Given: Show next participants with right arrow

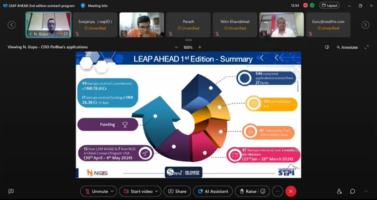Looking at the screenshot, I should 365,25.
